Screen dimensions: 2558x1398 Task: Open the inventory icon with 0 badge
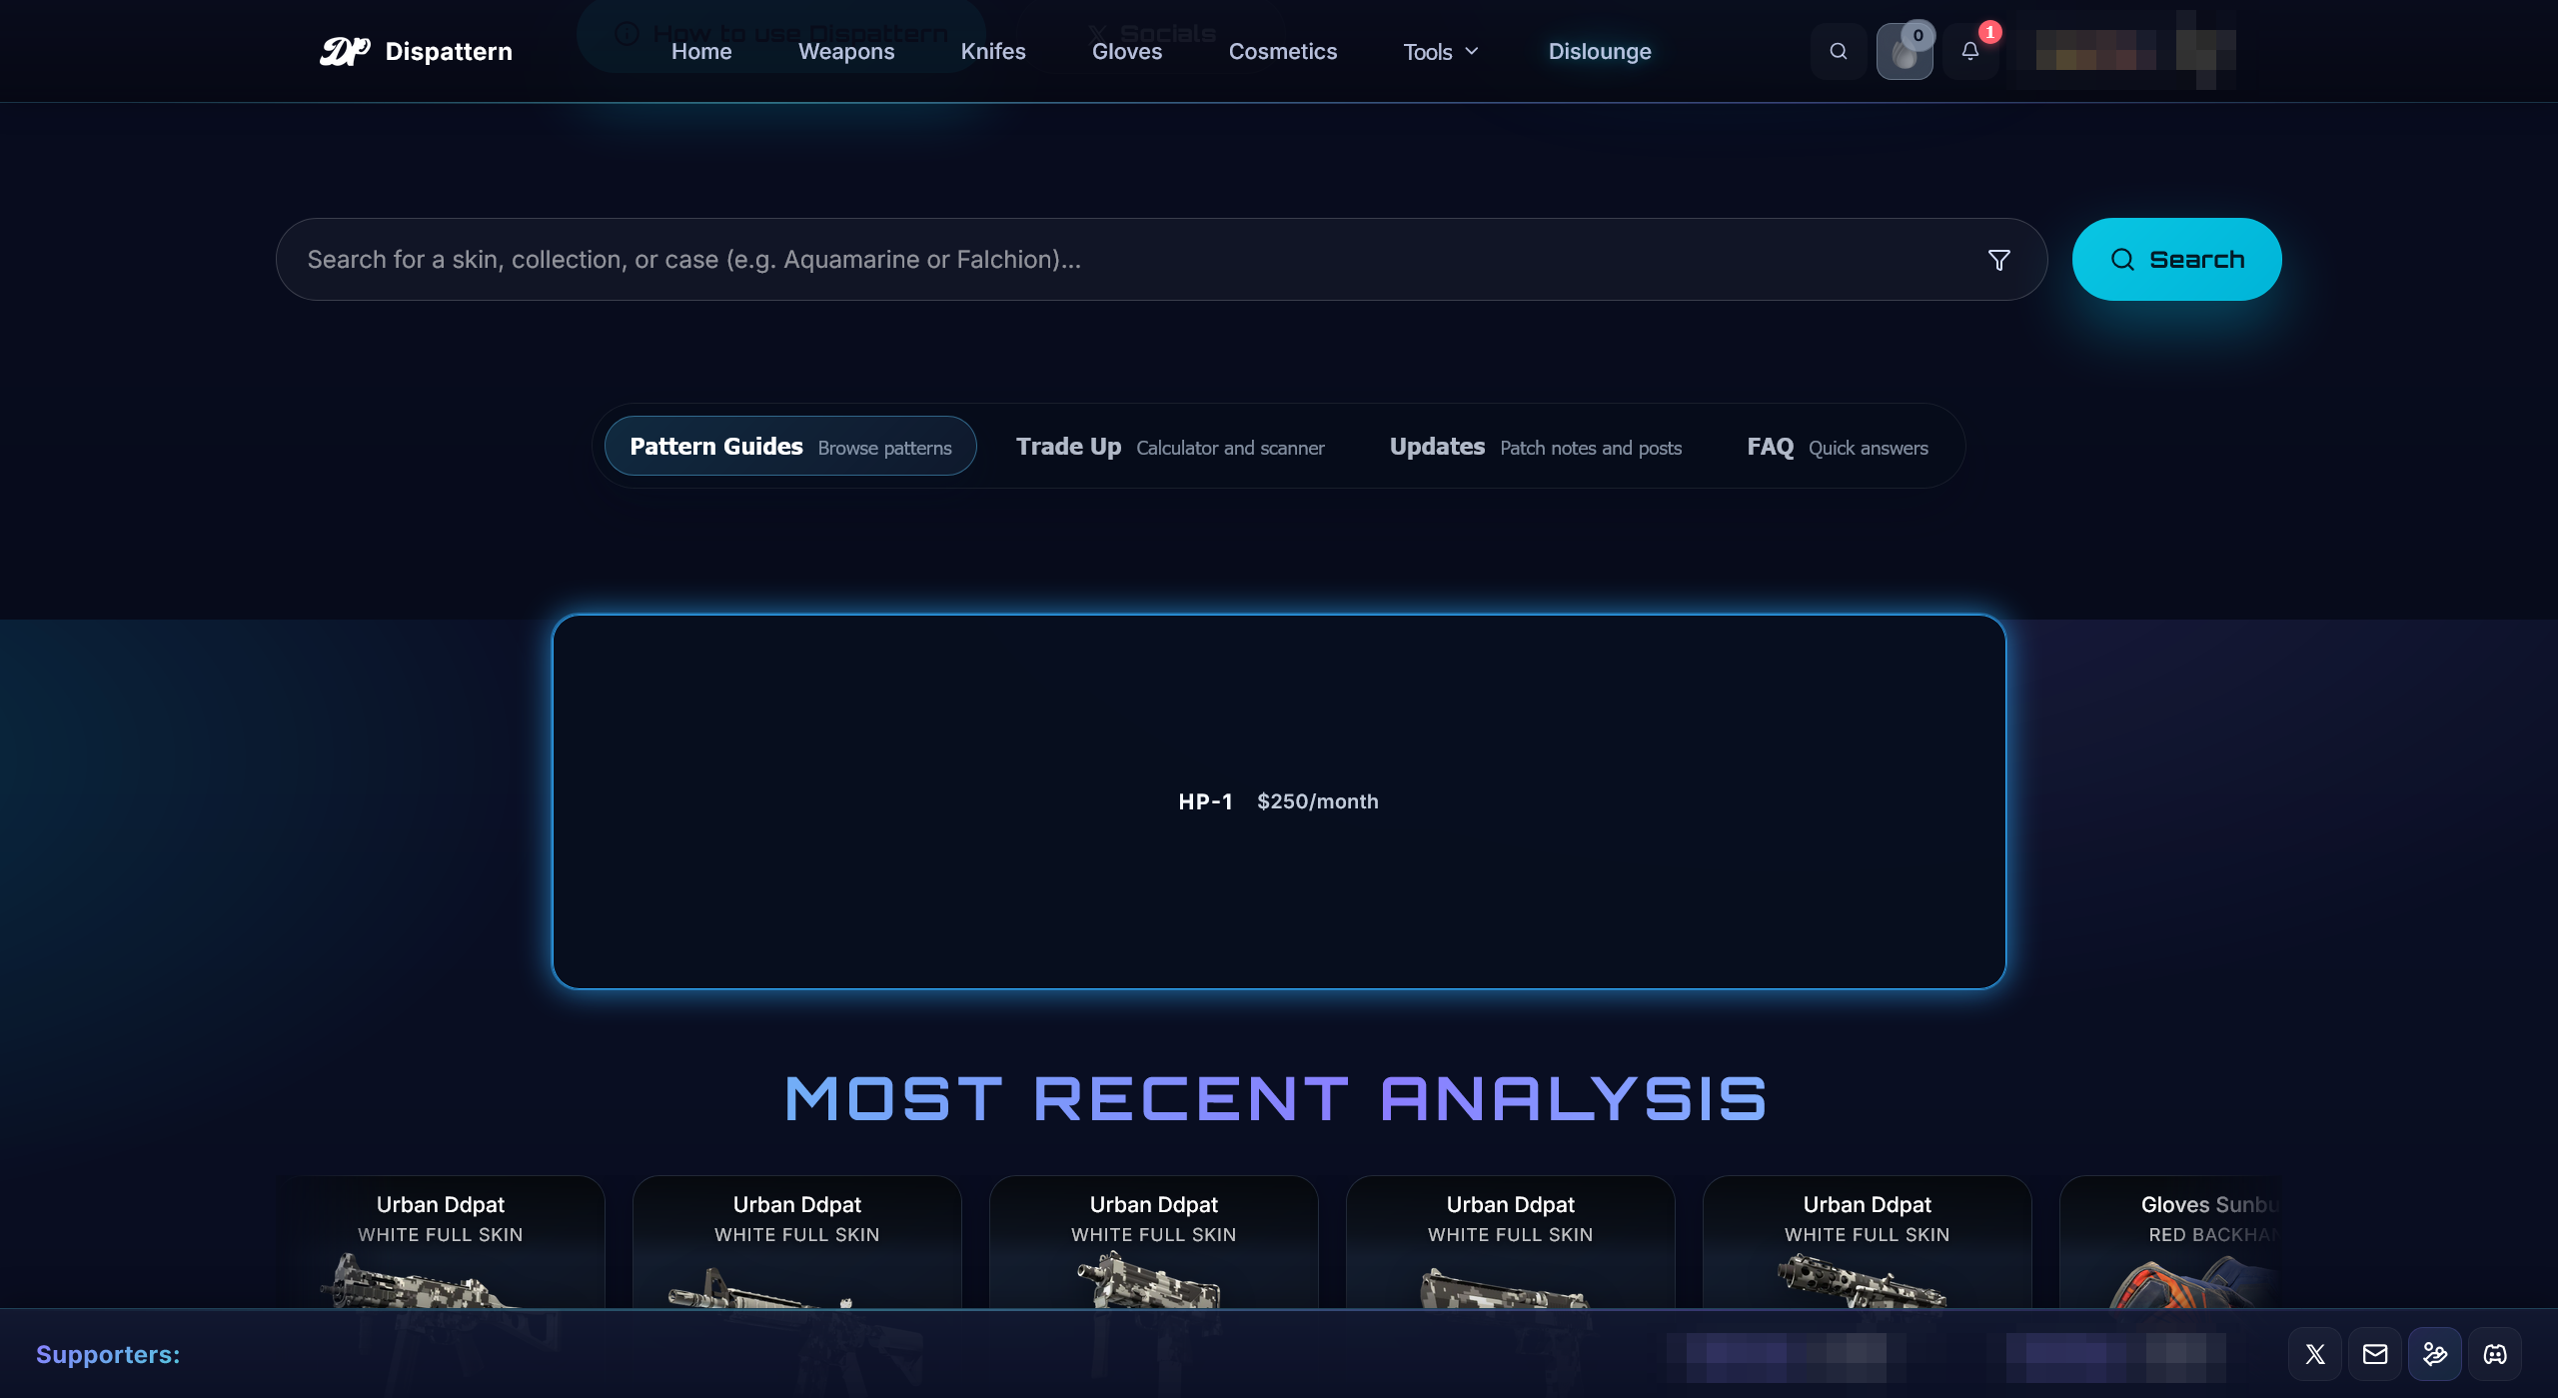click(1905, 51)
